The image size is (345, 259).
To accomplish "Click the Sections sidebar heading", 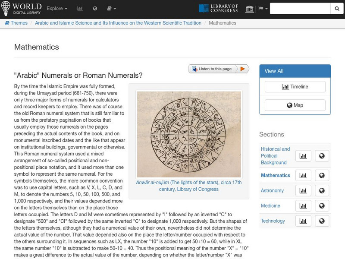I will click(x=272, y=134).
